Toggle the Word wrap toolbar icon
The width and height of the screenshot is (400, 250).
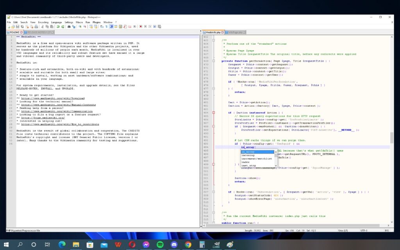102,27
